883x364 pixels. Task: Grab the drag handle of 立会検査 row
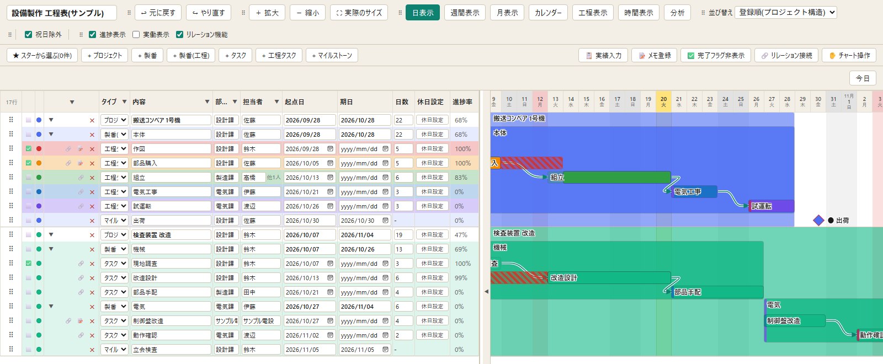(11, 349)
